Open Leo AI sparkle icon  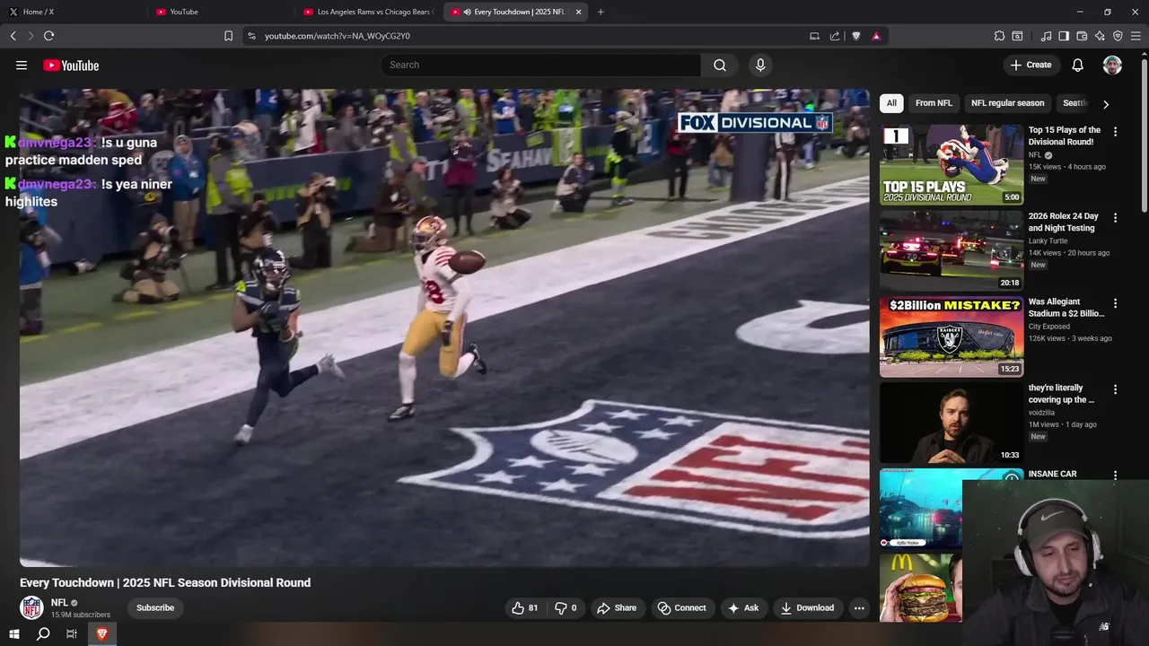click(1100, 36)
